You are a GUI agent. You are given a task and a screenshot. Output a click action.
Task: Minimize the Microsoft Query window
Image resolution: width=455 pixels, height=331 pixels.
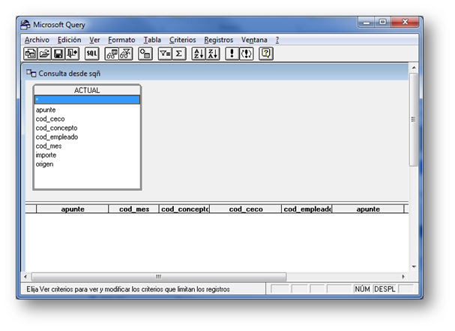click(x=367, y=23)
